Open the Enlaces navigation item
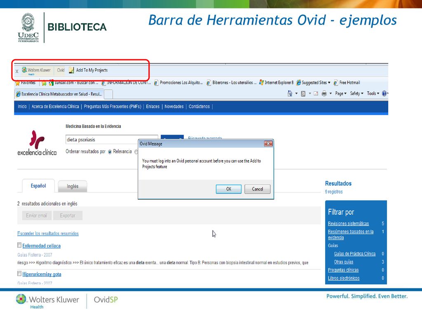 pos(153,107)
